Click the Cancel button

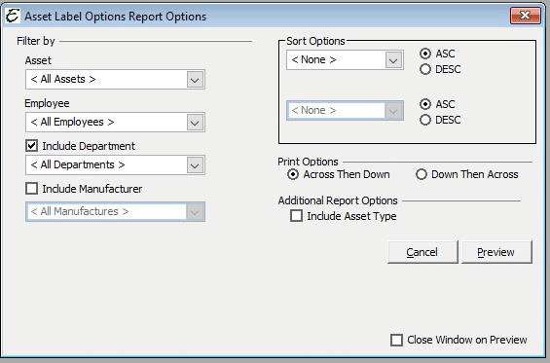click(422, 252)
